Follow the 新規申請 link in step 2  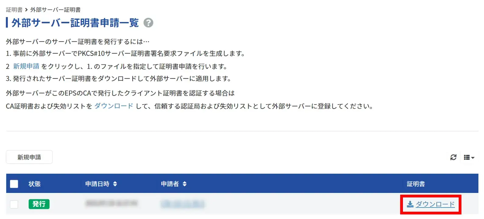(26, 66)
